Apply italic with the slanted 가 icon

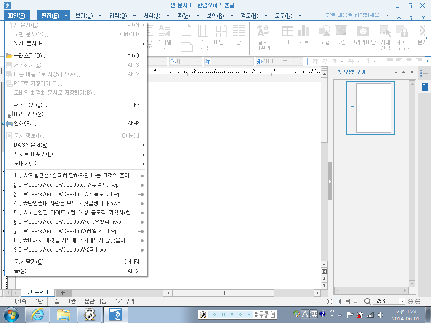[x=325, y=61]
